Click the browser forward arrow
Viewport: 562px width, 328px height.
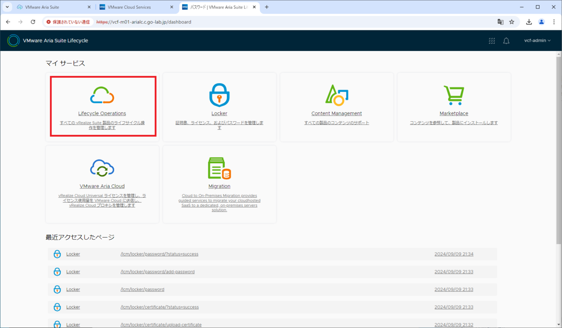[20, 22]
